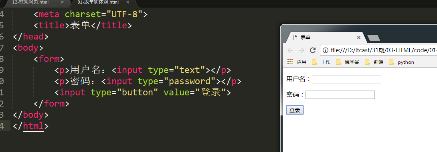Click the file:///D:/itcast address bar
Screen dimensions: 437x152
(378, 50)
